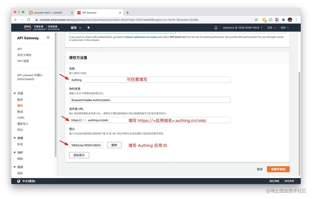Select 阶段 in the sidebar
Viewport: 312px width, 199px height.
(20, 144)
